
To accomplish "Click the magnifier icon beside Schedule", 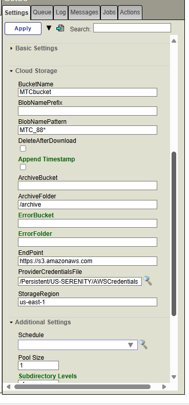I will point(143,344).
